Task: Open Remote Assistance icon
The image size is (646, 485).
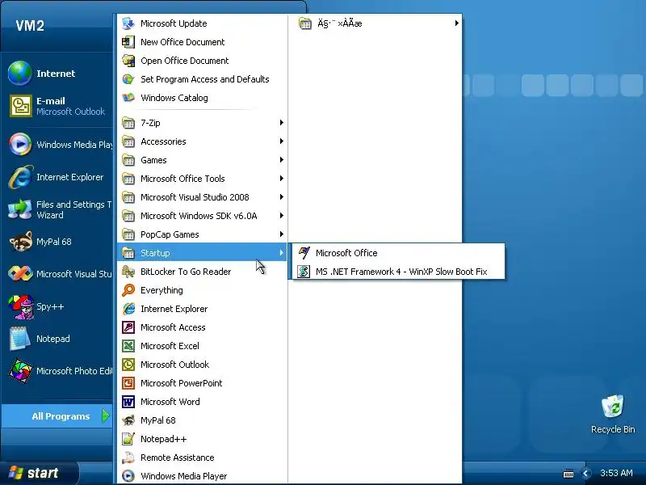Action: pos(128,458)
